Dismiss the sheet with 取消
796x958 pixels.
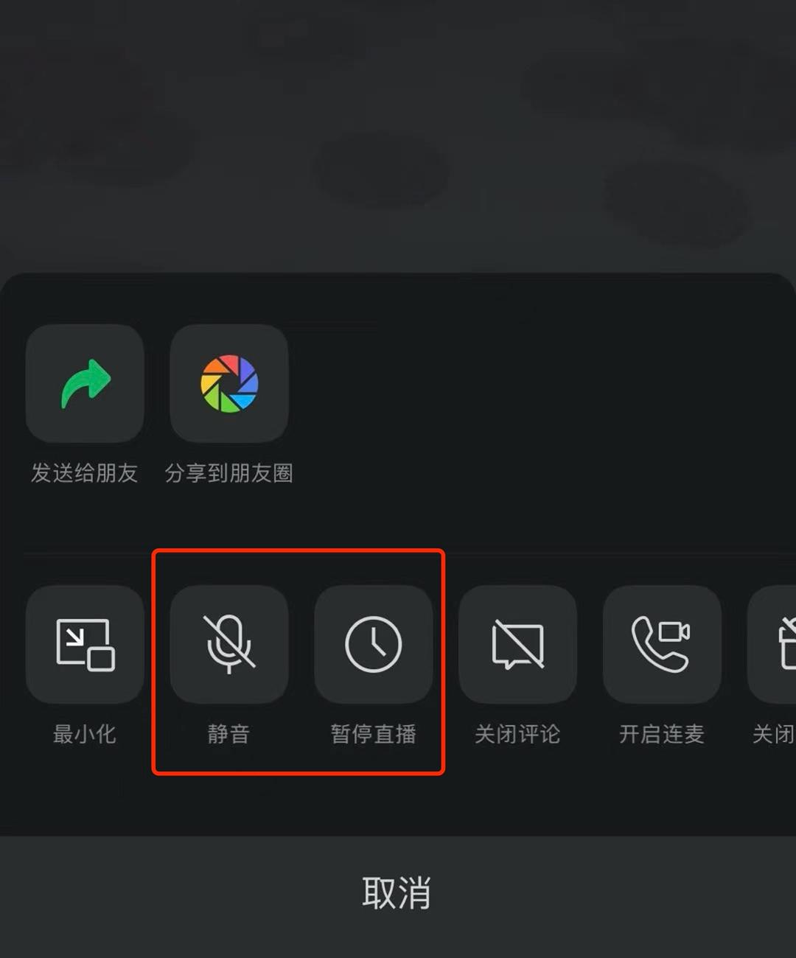pyautogui.click(x=398, y=895)
